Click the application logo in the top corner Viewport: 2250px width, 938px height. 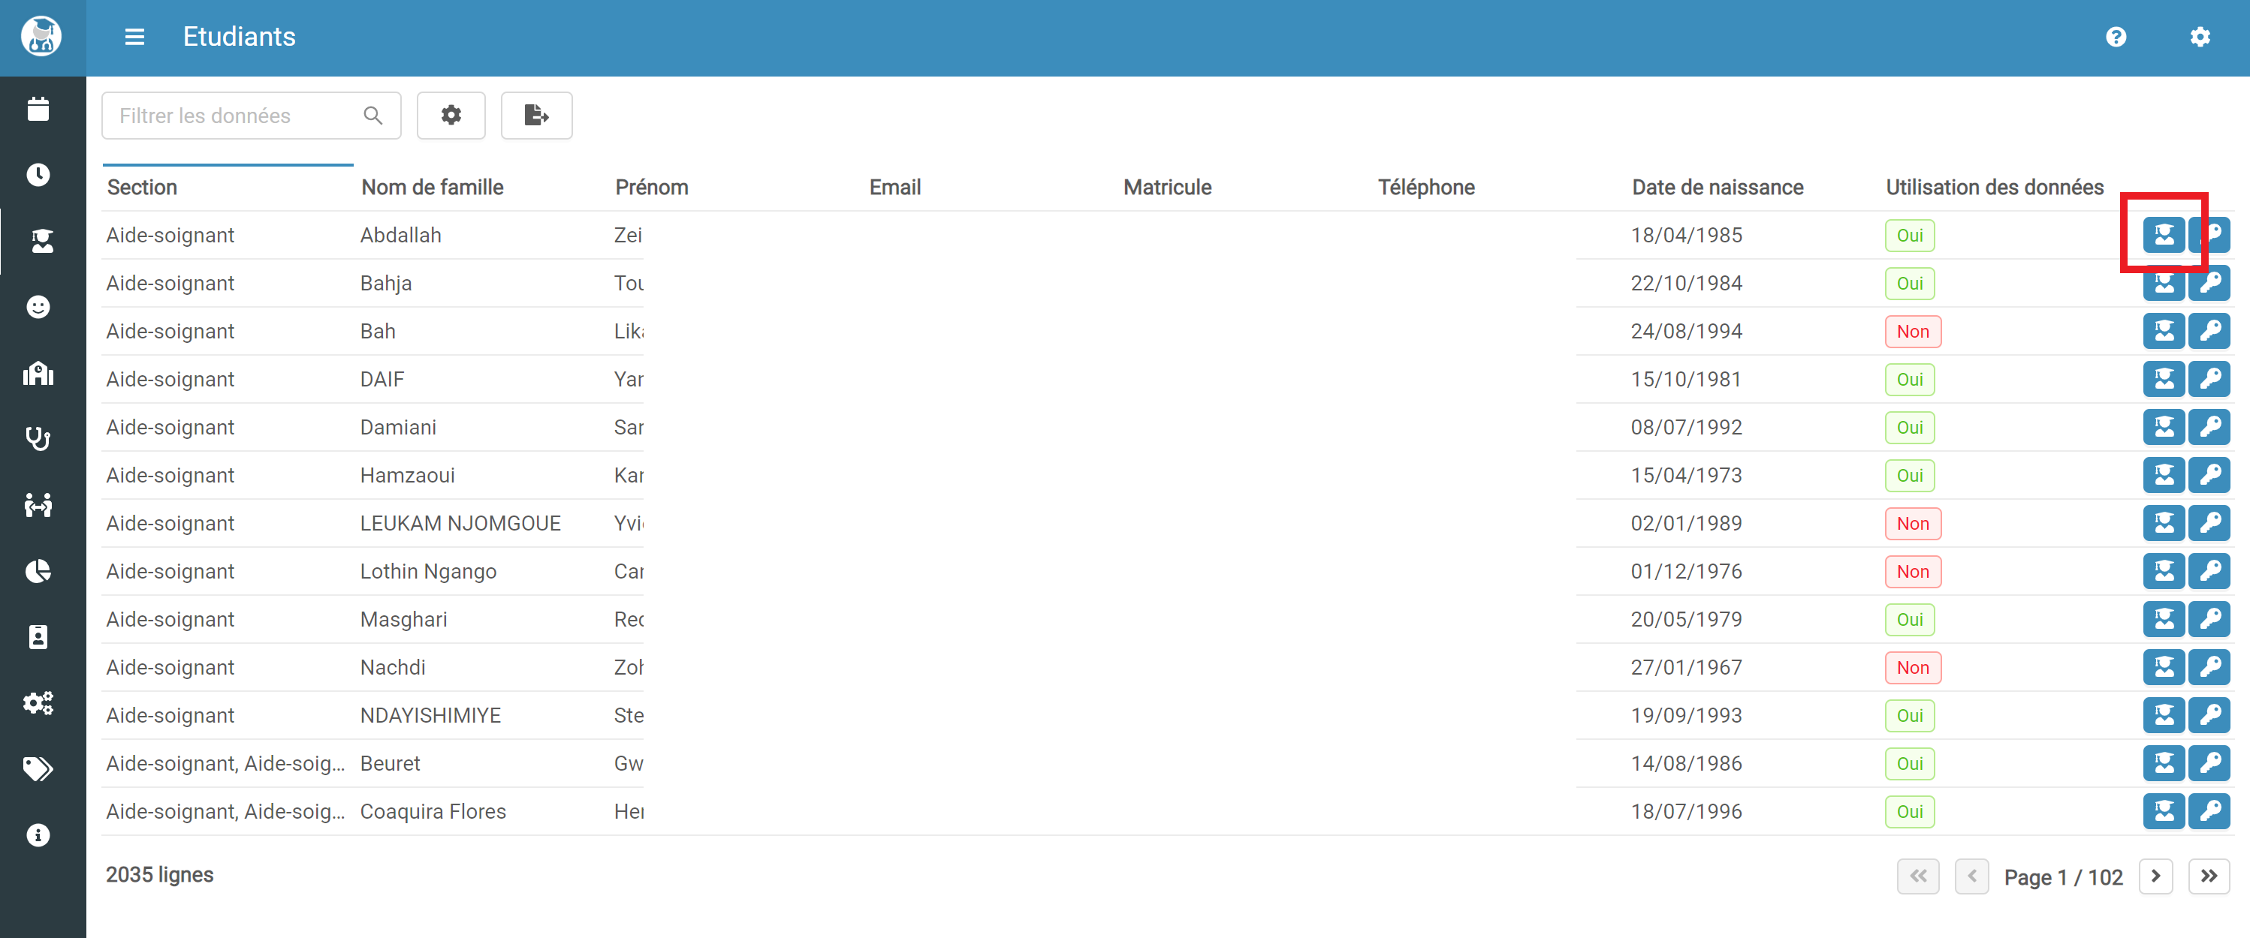click(41, 37)
